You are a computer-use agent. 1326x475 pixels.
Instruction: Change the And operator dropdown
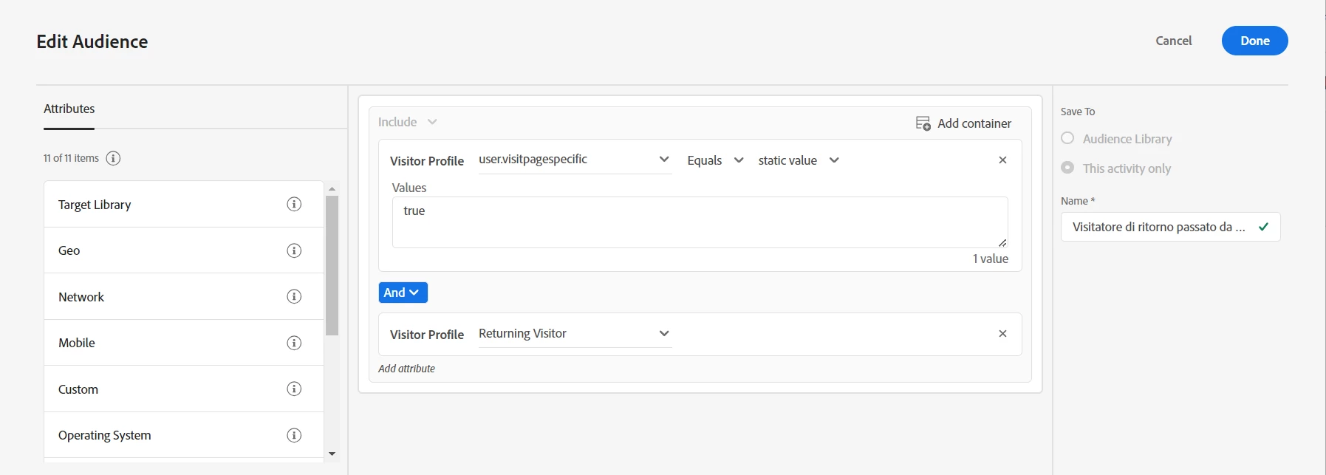pyautogui.click(x=403, y=293)
